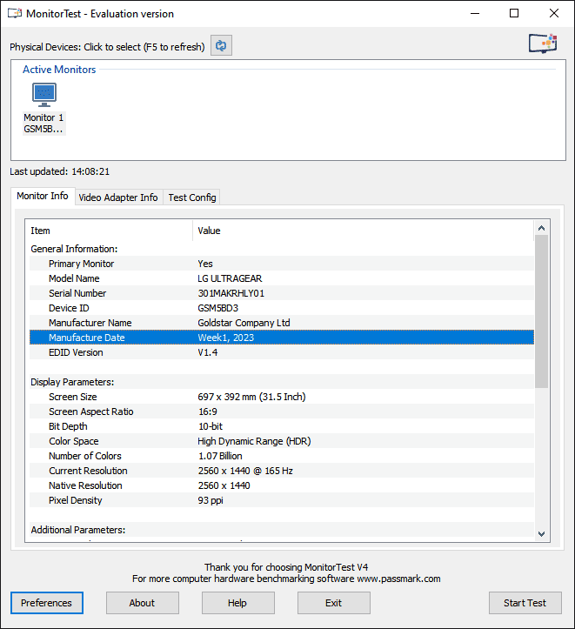The width and height of the screenshot is (575, 629).
Task: Click the Help button
Action: point(237,603)
